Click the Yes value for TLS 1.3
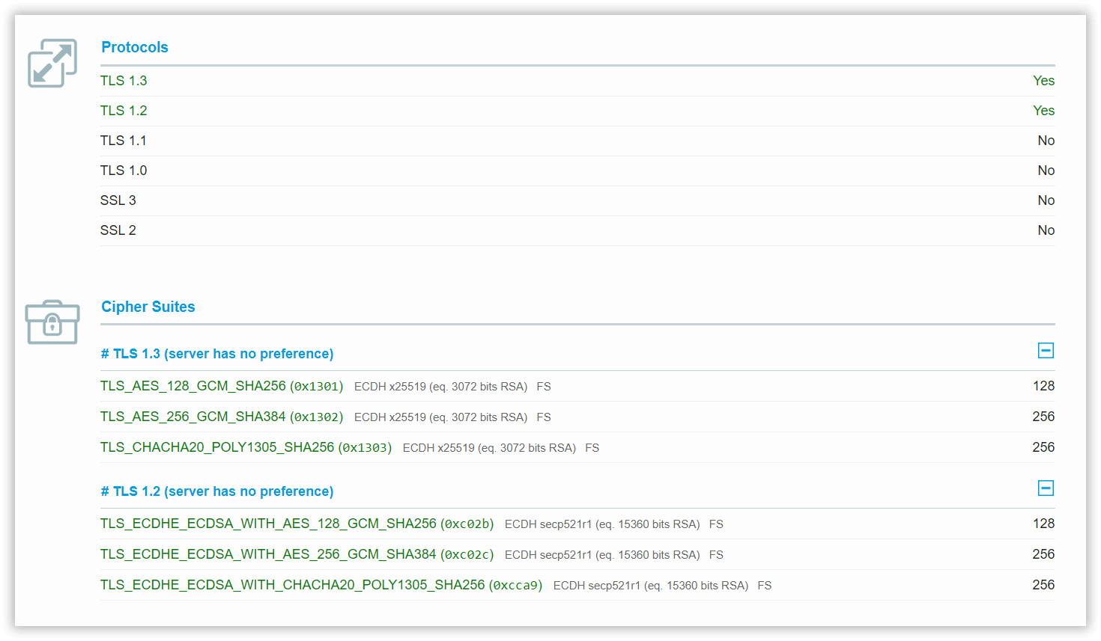The width and height of the screenshot is (1101, 641). (x=1043, y=81)
